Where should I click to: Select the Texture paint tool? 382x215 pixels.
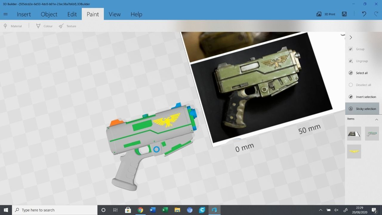pos(67,26)
